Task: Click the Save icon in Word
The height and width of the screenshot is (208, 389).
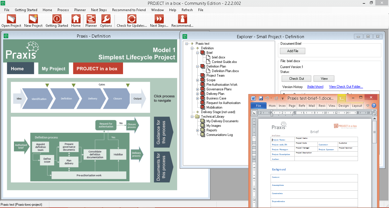Action: [x=261, y=98]
